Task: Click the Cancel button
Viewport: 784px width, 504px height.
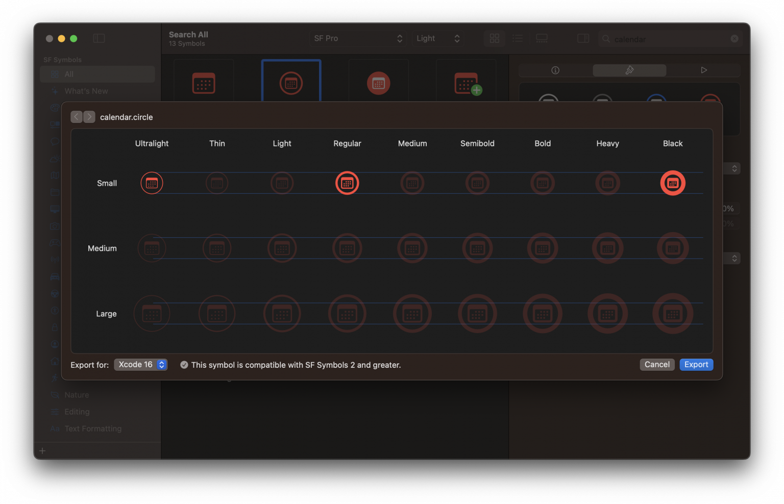Action: click(x=657, y=365)
